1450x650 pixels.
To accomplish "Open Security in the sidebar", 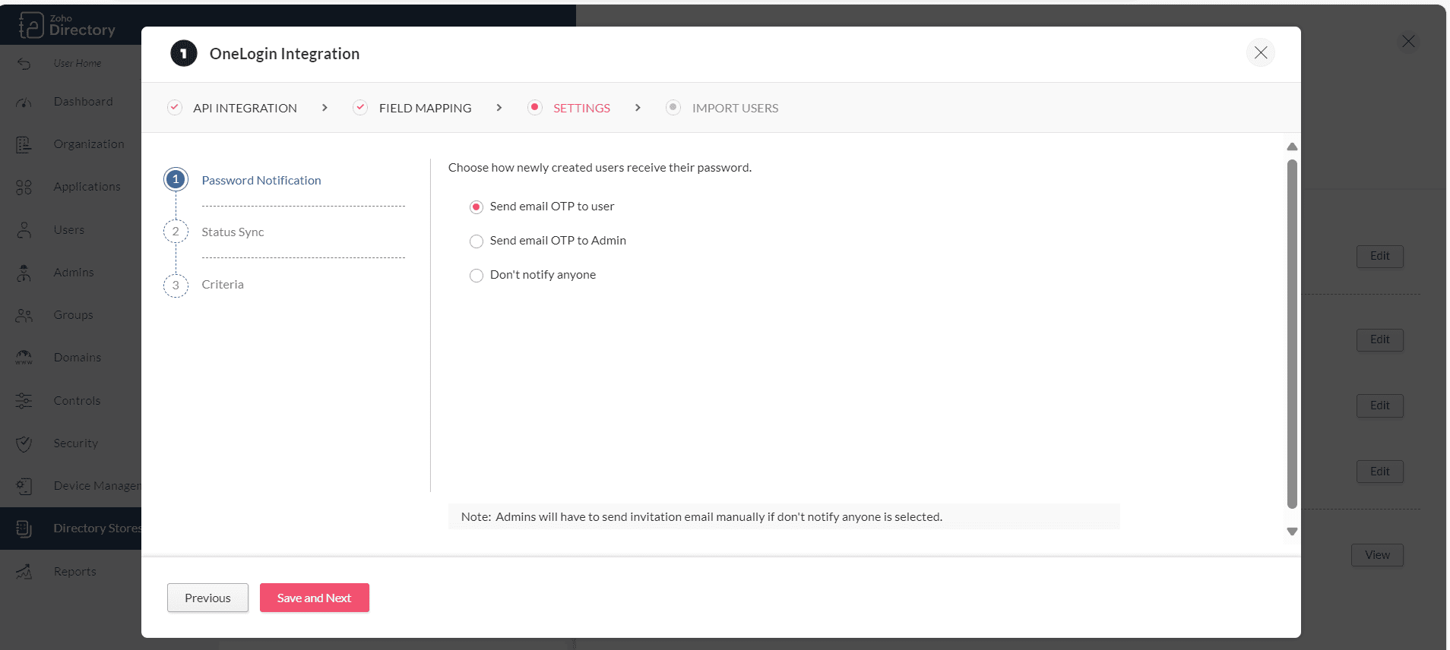I will [x=76, y=443].
